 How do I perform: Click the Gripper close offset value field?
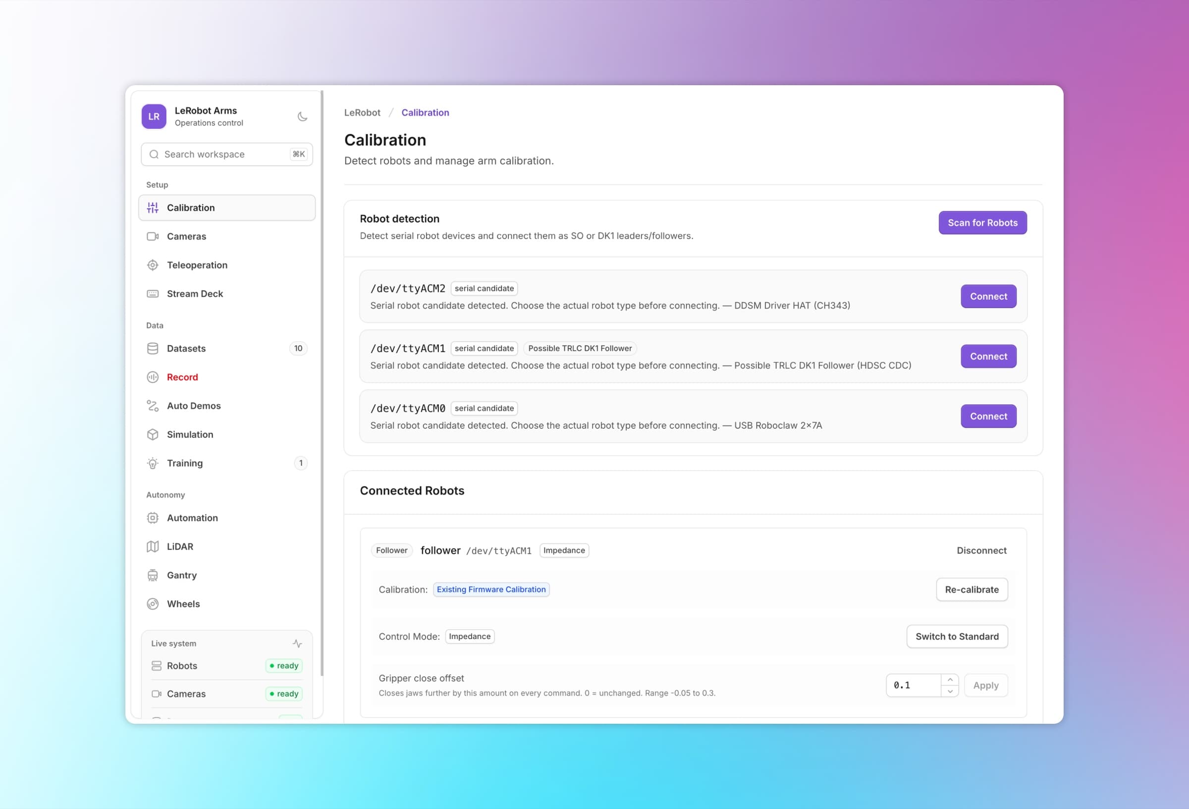click(x=913, y=685)
